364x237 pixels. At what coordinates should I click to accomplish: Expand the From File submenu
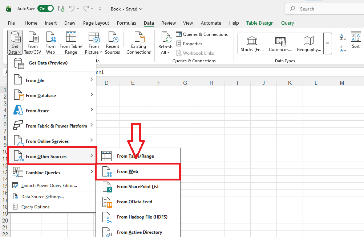[x=52, y=80]
